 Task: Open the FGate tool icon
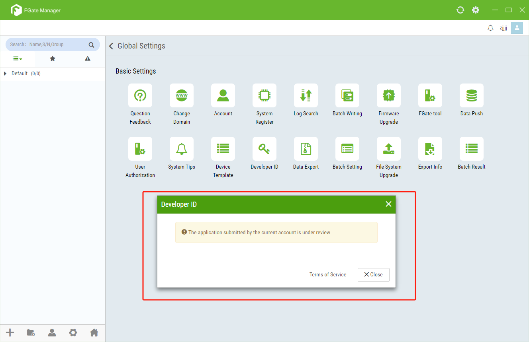(x=430, y=95)
